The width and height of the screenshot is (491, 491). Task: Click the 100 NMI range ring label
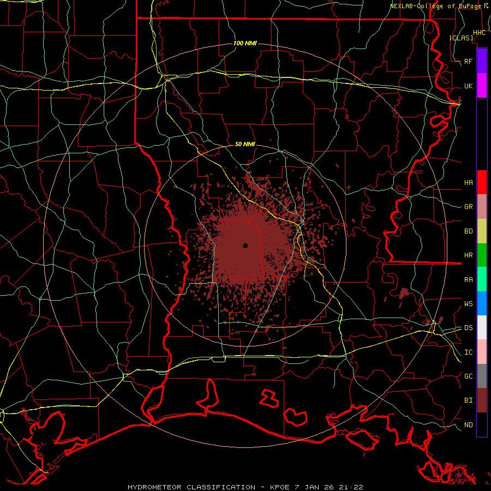point(245,43)
